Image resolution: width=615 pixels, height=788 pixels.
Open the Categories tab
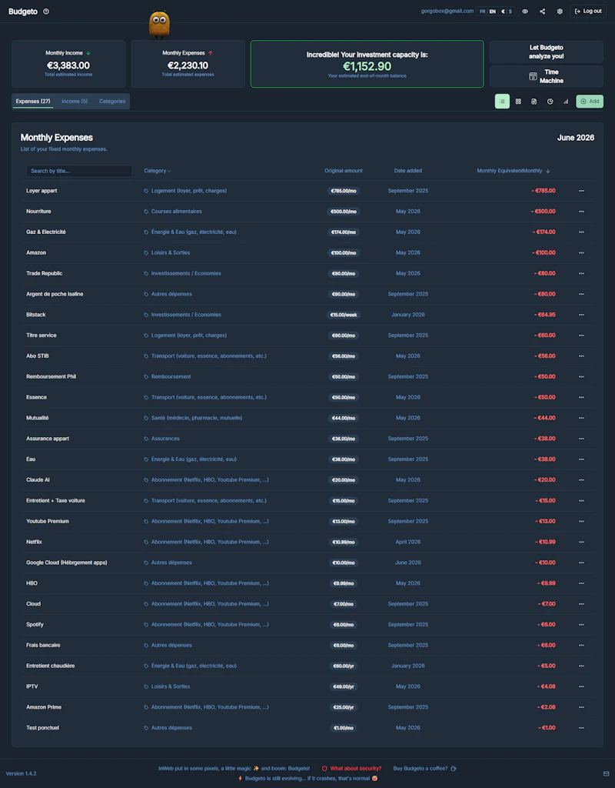pyautogui.click(x=112, y=102)
